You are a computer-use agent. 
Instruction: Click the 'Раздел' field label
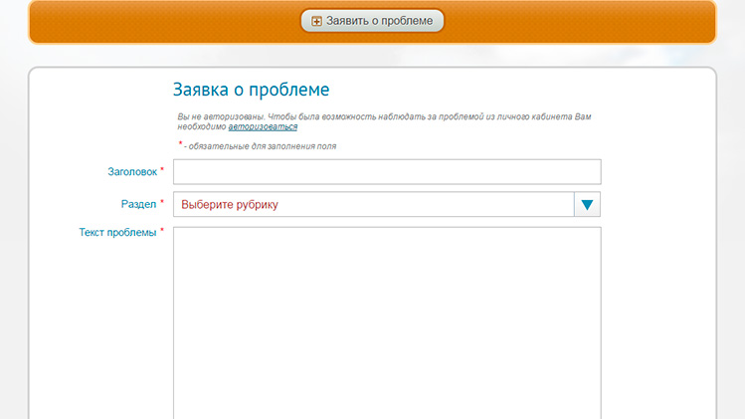(138, 204)
